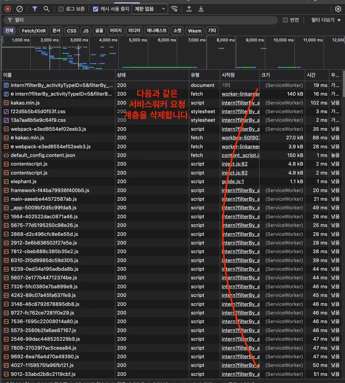Toggle the funnel filter icon
The height and width of the screenshot is (383, 345).
coord(35,9)
